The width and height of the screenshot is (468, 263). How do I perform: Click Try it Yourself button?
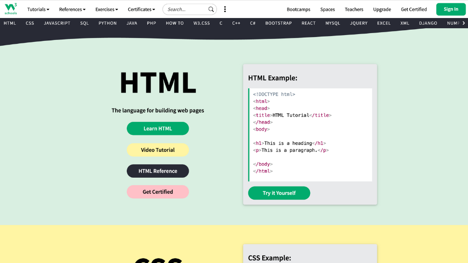279,193
